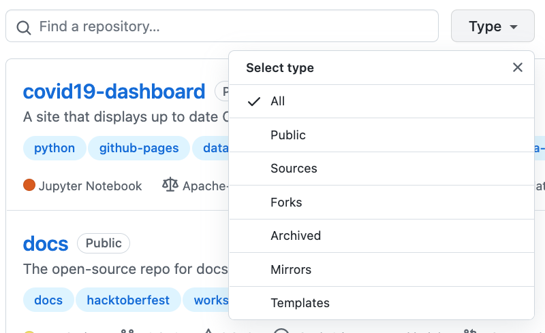Open the Type dropdown button
The height and width of the screenshot is (333, 545).
493,26
